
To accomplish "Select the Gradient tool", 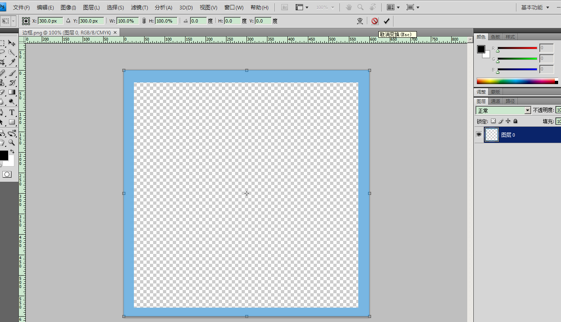I will tap(12, 92).
